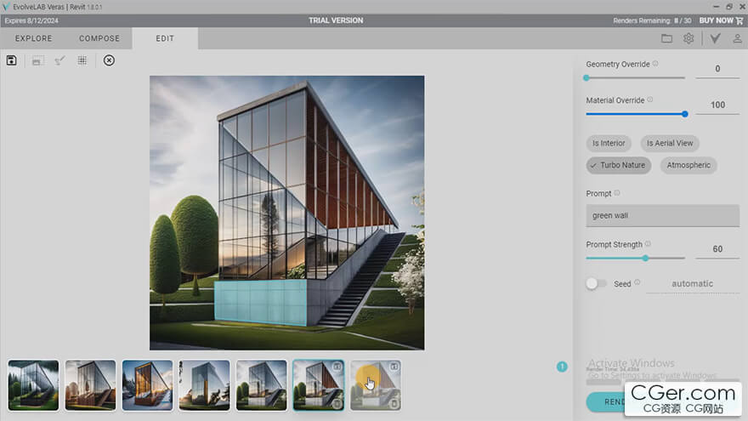Click the info icon beside Geometry Override
The image size is (748, 421).
point(655,64)
